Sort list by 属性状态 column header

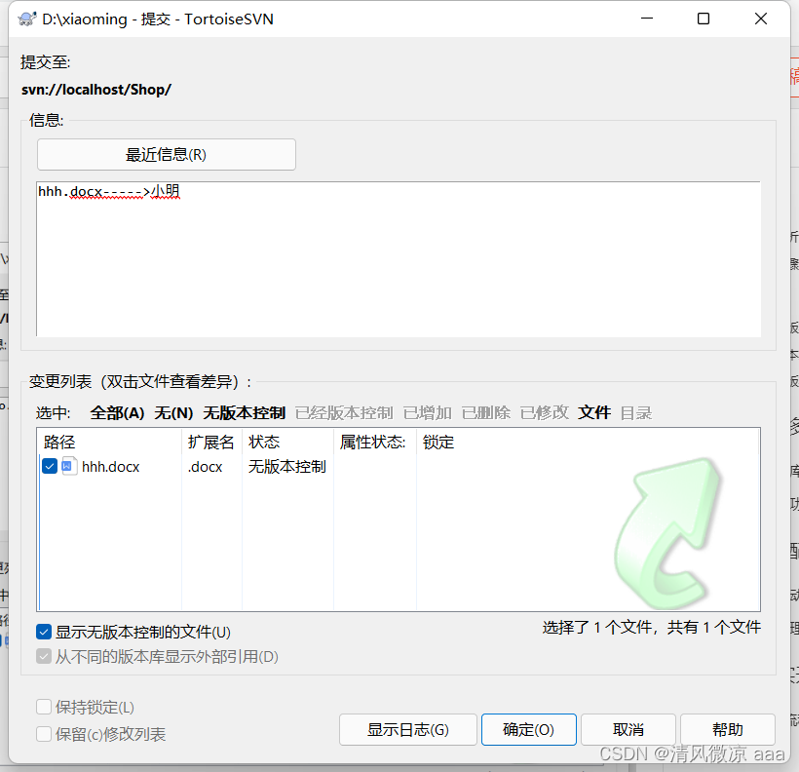375,442
